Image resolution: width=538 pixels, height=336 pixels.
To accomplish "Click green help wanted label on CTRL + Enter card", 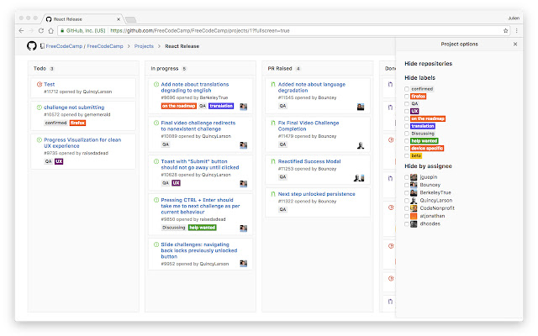I will 203,228.
